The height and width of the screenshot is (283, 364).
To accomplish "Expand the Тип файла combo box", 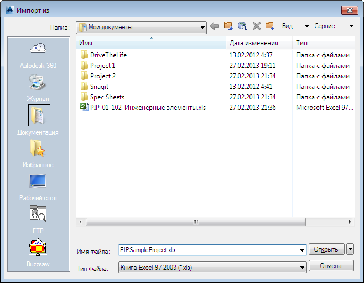I will (x=212, y=268).
